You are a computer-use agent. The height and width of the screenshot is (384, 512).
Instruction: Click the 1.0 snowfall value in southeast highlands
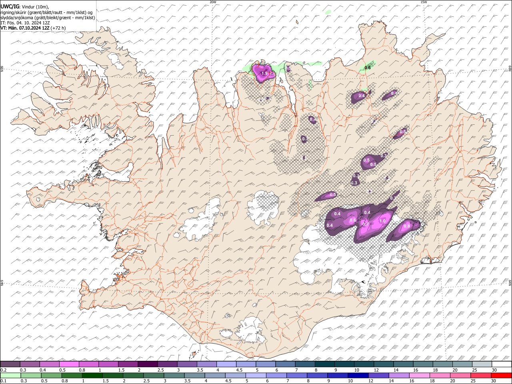coord(382,221)
